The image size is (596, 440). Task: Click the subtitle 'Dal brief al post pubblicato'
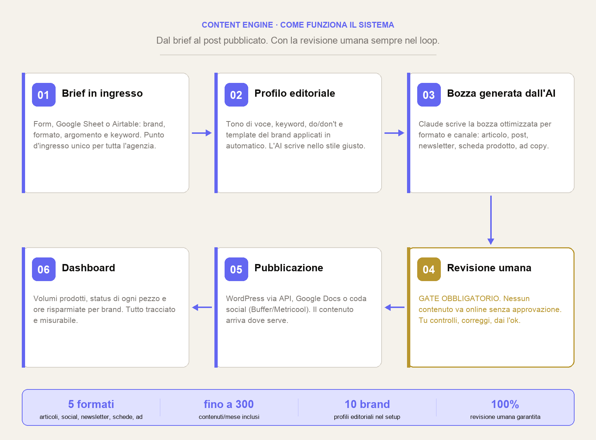[x=298, y=40]
